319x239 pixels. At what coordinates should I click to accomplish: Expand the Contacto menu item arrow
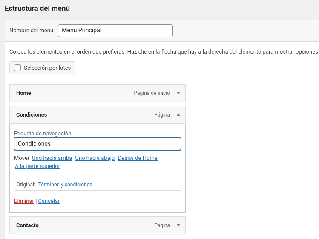[x=178, y=225]
